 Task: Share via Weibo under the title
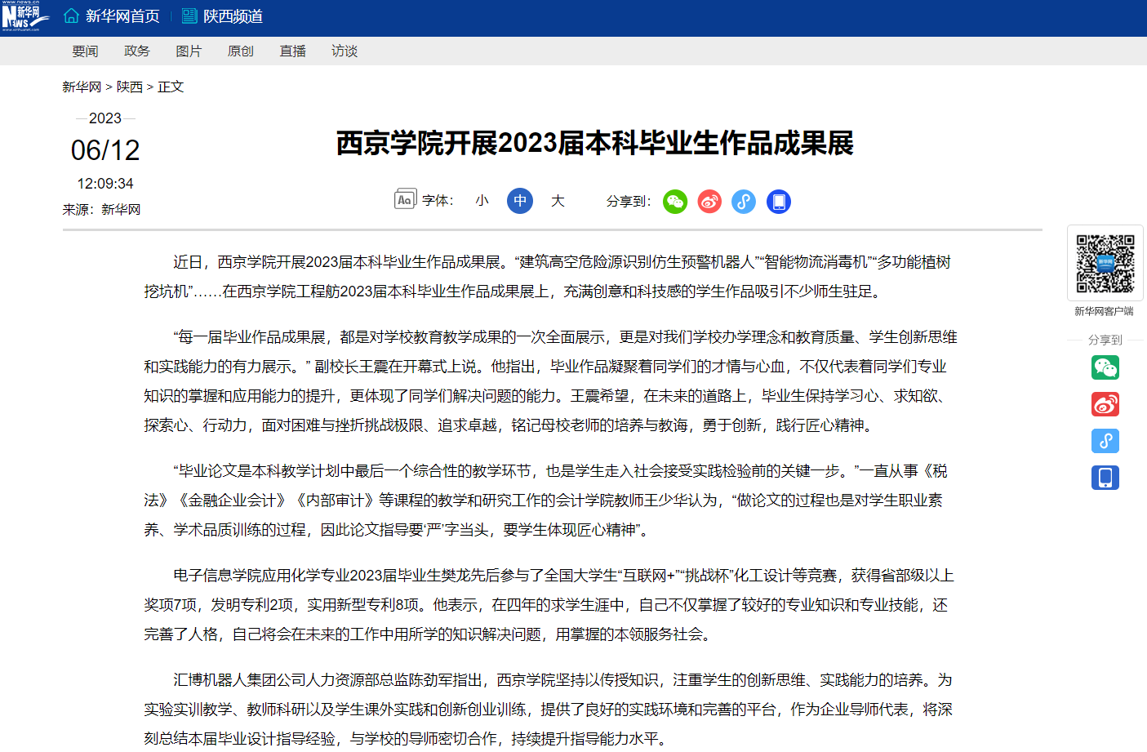pyautogui.click(x=709, y=202)
